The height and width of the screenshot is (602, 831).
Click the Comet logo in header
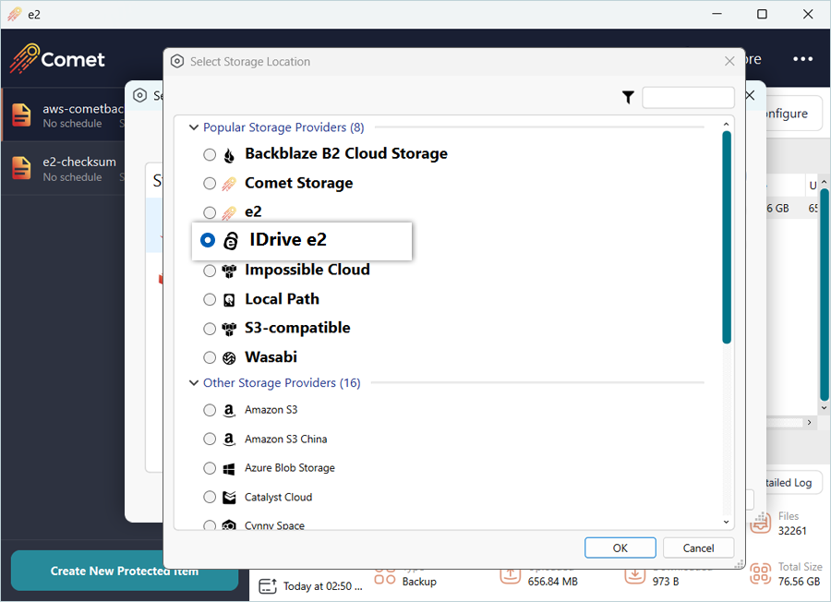coord(57,58)
